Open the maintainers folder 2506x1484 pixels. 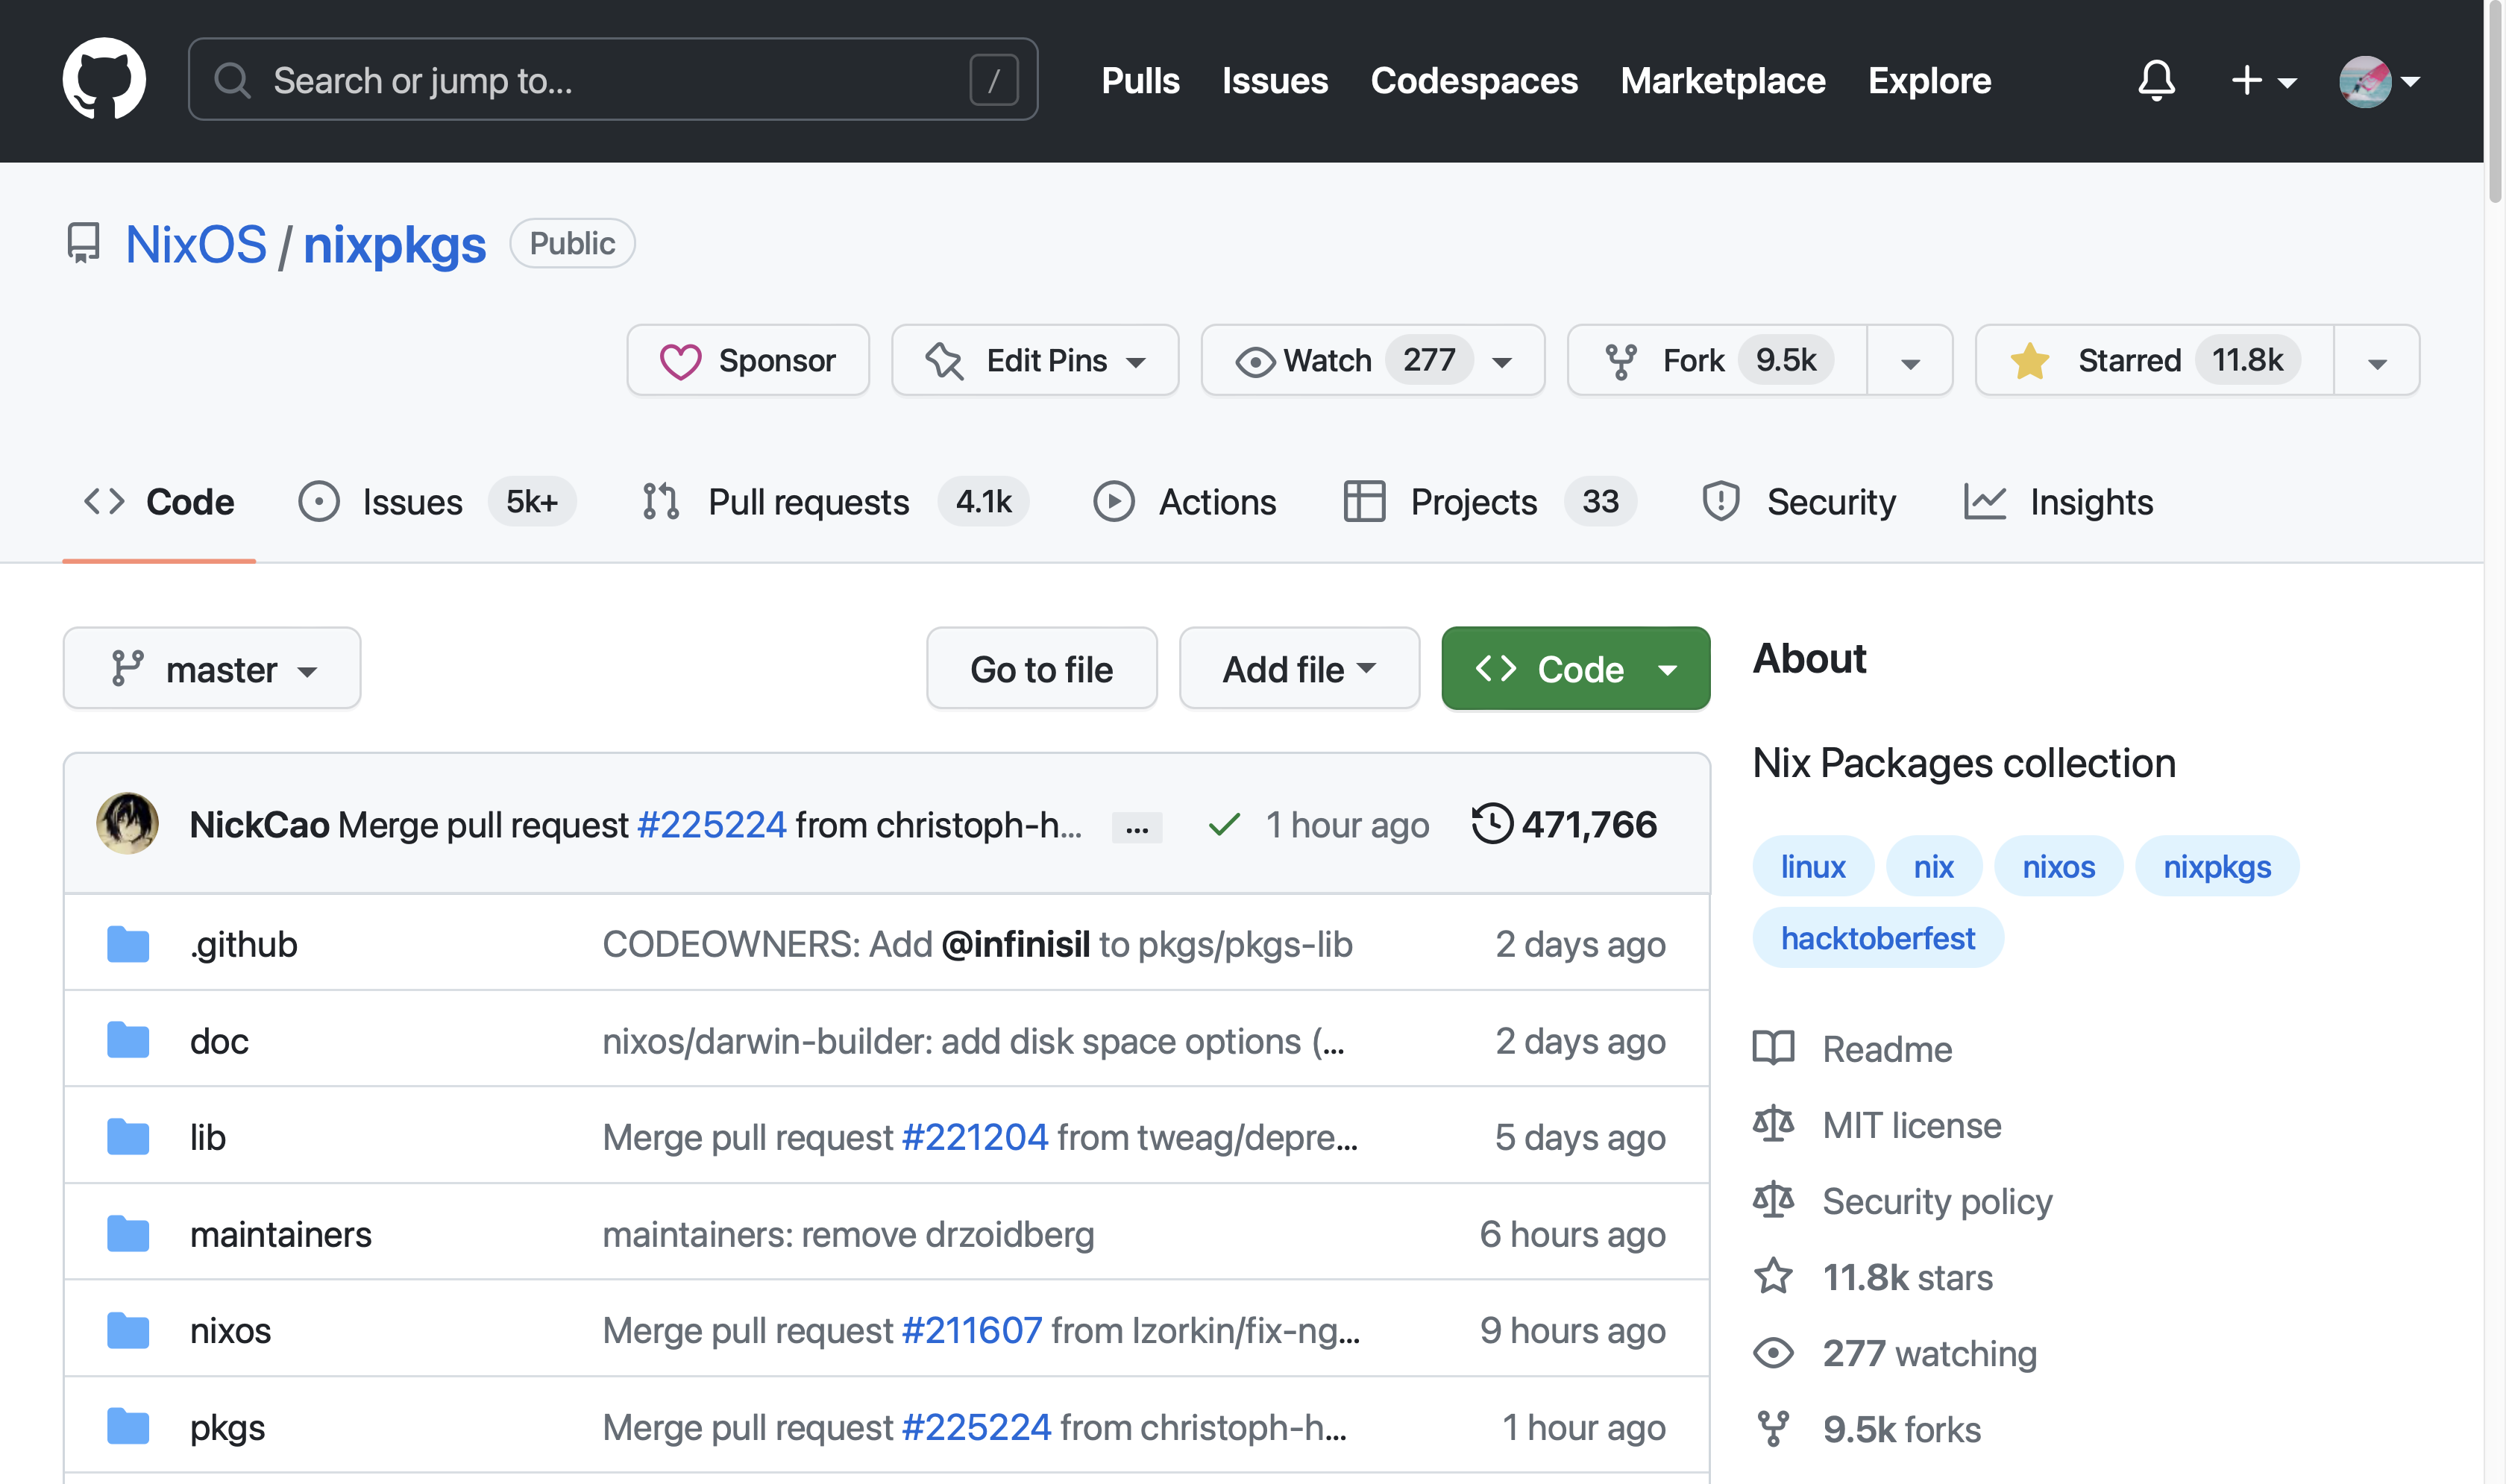281,1235
